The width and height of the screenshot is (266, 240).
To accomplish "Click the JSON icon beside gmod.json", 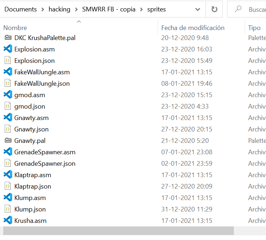I will (8, 106).
